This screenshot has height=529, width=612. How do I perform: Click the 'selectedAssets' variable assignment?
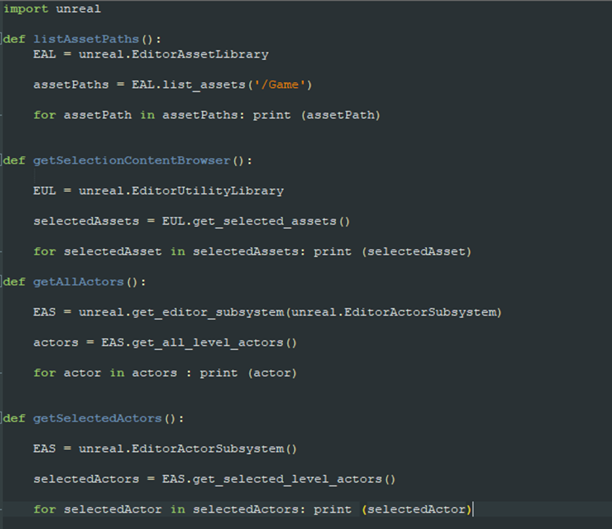86,221
